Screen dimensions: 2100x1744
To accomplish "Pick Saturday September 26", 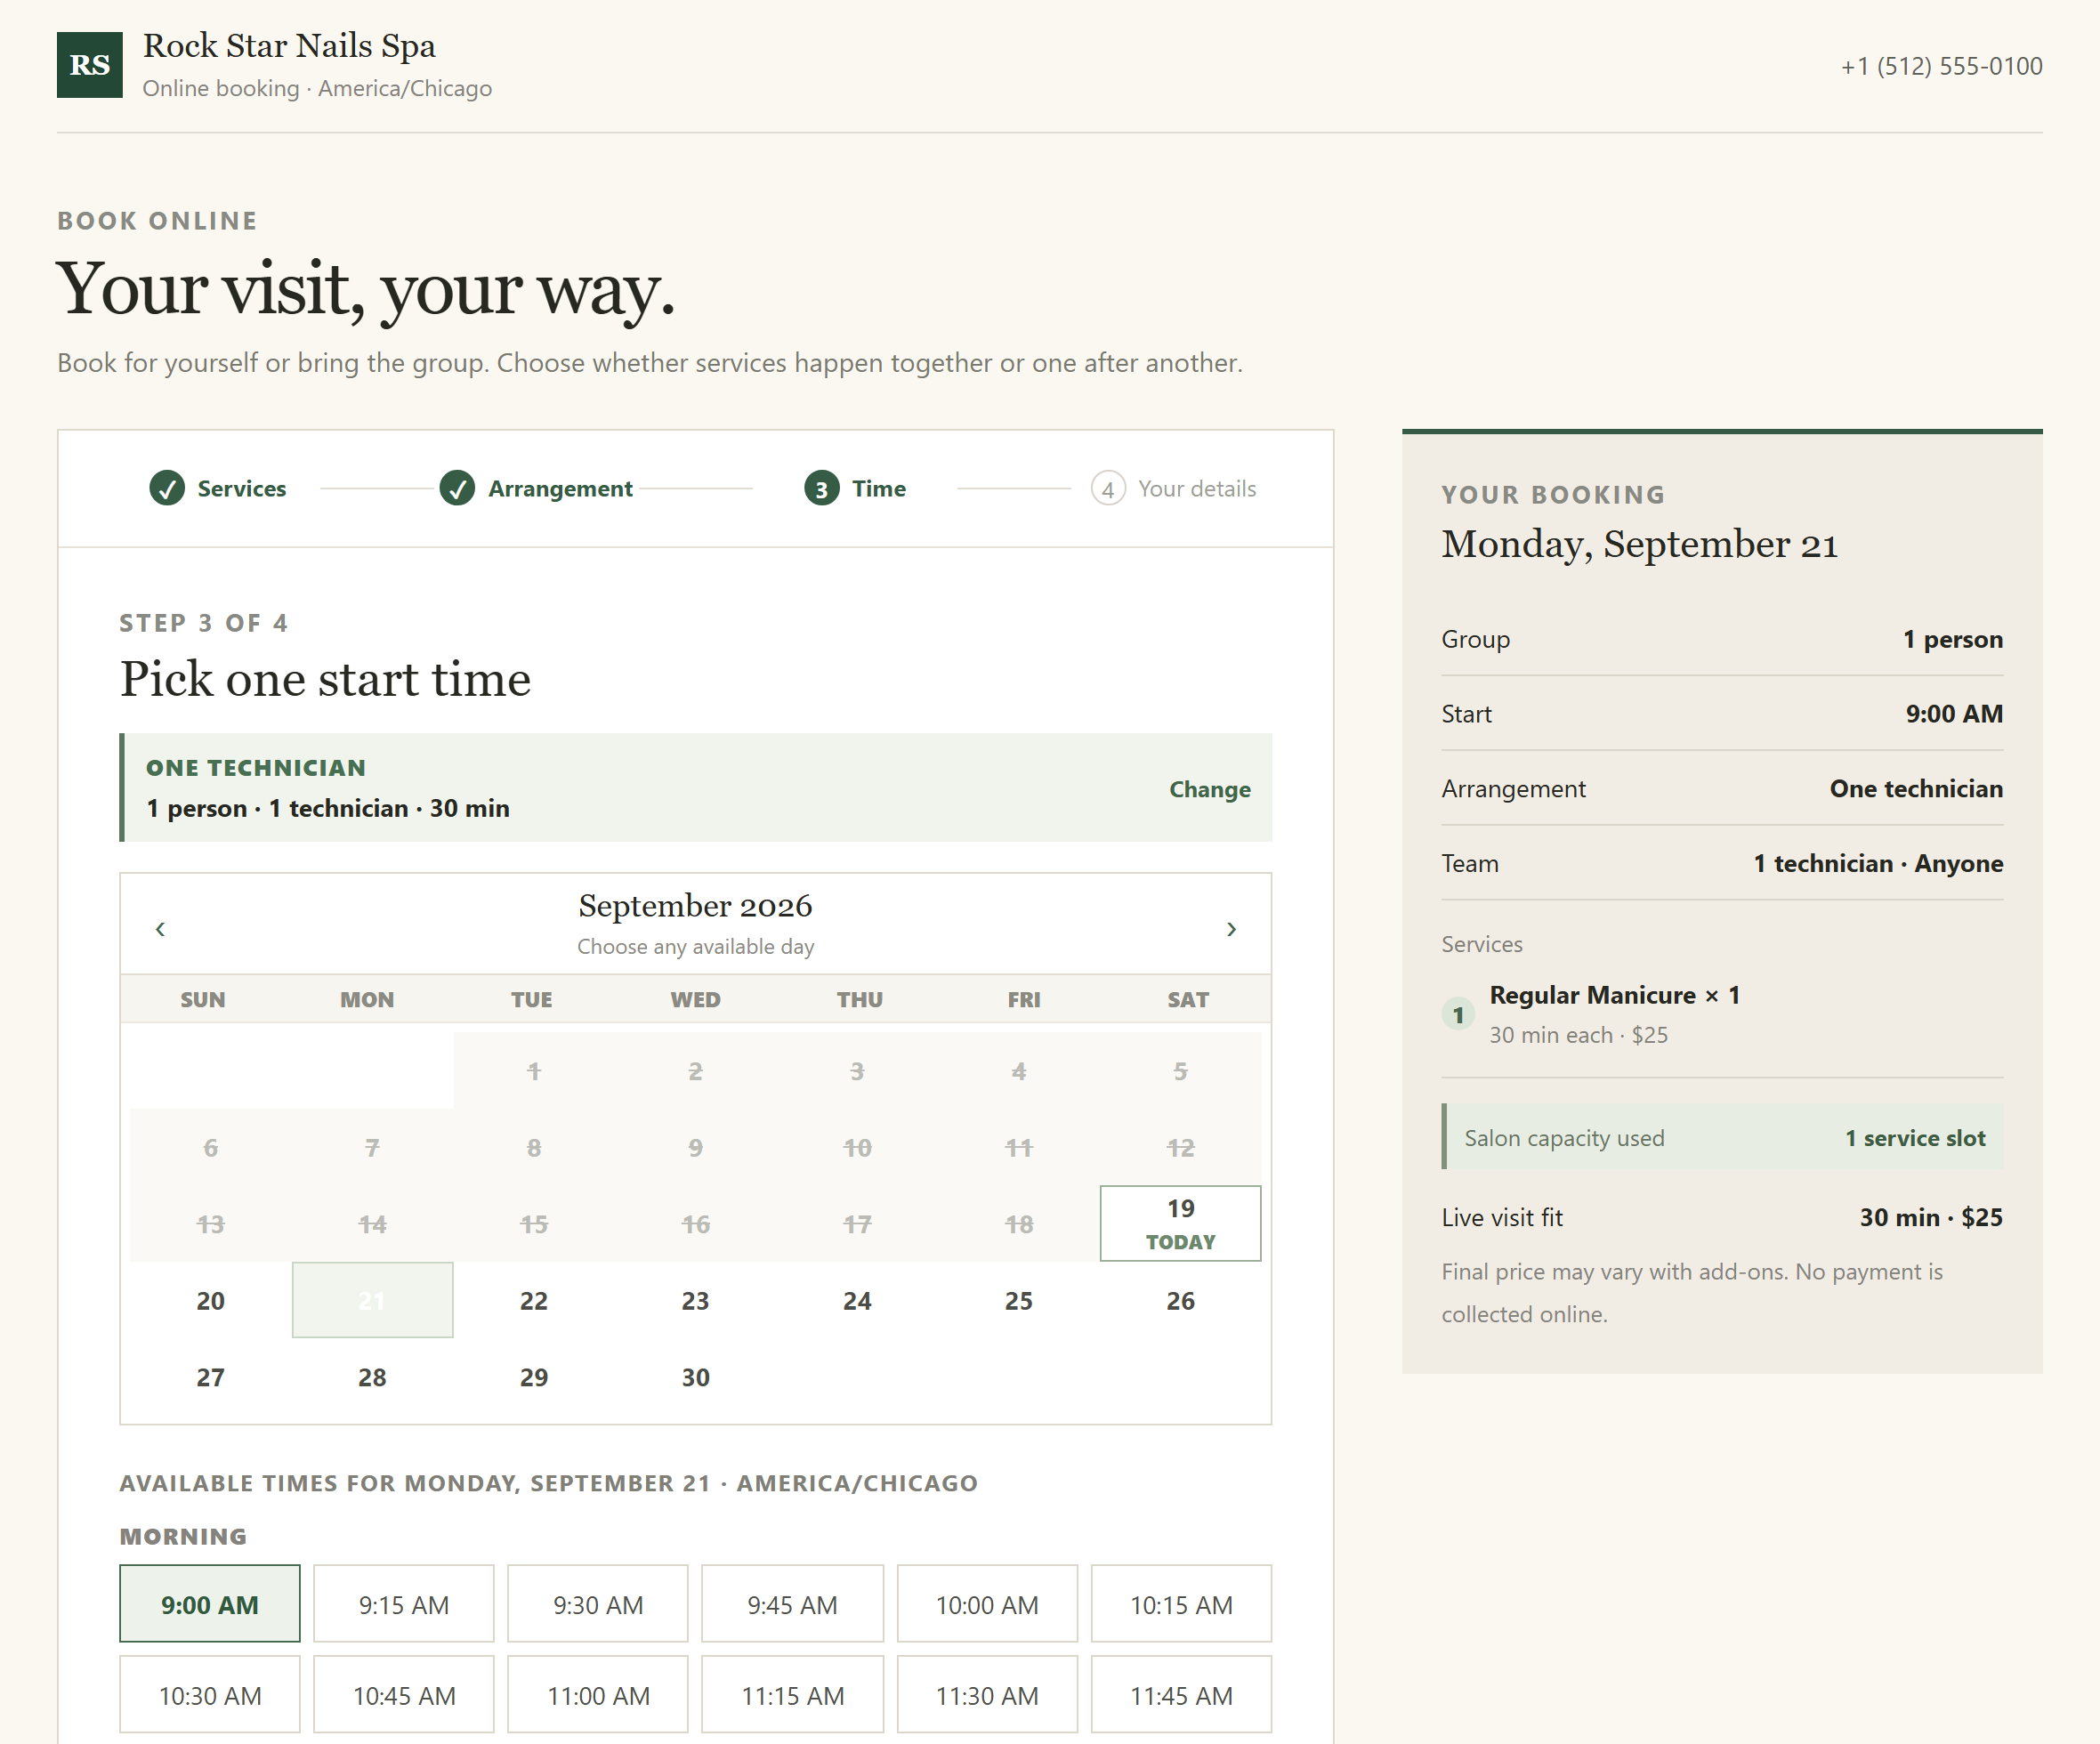I will (x=1180, y=1300).
